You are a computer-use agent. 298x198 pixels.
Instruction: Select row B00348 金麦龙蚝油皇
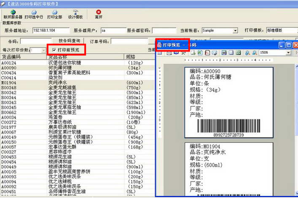(x=77, y=87)
